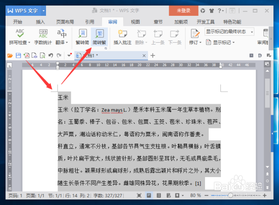The width and height of the screenshot is (279, 205).
Task: Switch to outline view icon in status bar
Action: tap(159, 196)
